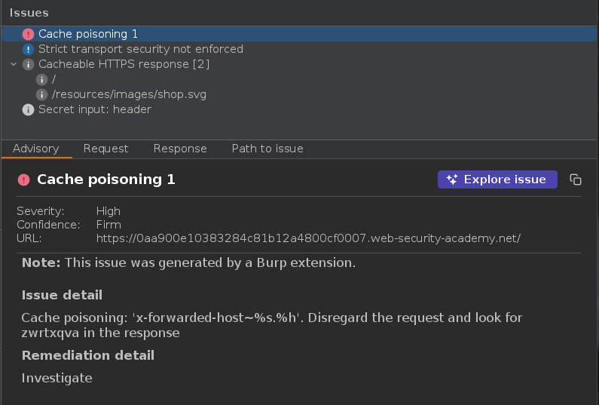599x405 pixels.
Task: Click red high-severity icon beside Cache poisoning 1
Action: point(28,34)
